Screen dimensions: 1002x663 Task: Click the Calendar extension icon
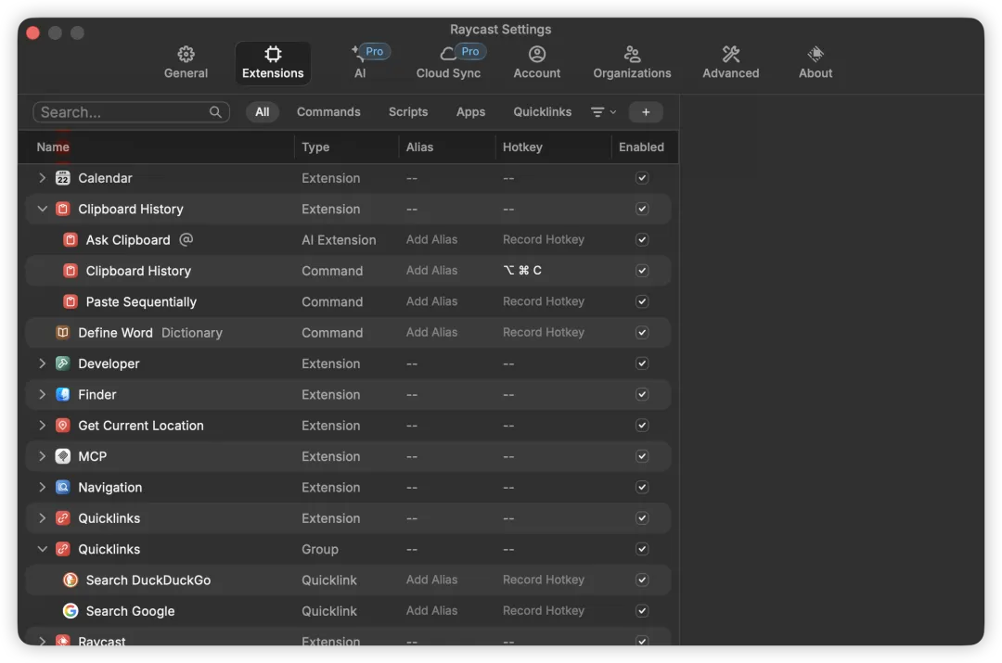(63, 177)
